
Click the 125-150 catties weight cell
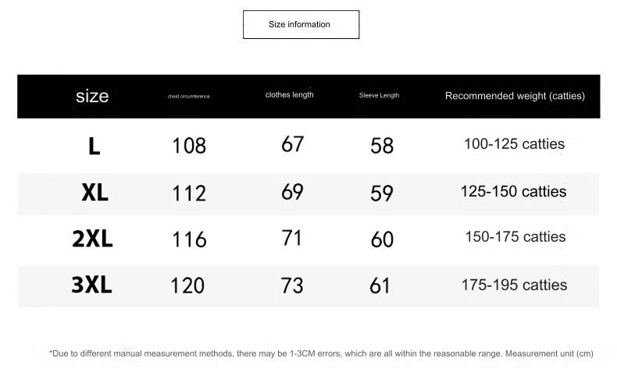click(x=513, y=192)
